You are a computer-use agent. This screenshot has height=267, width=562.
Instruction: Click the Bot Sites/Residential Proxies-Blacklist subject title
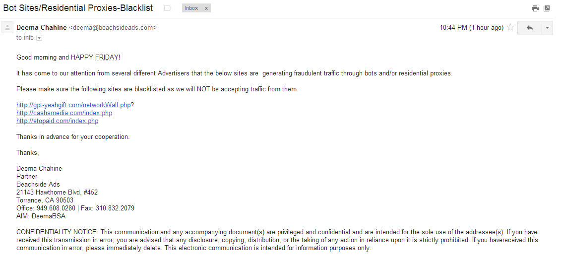[78, 8]
